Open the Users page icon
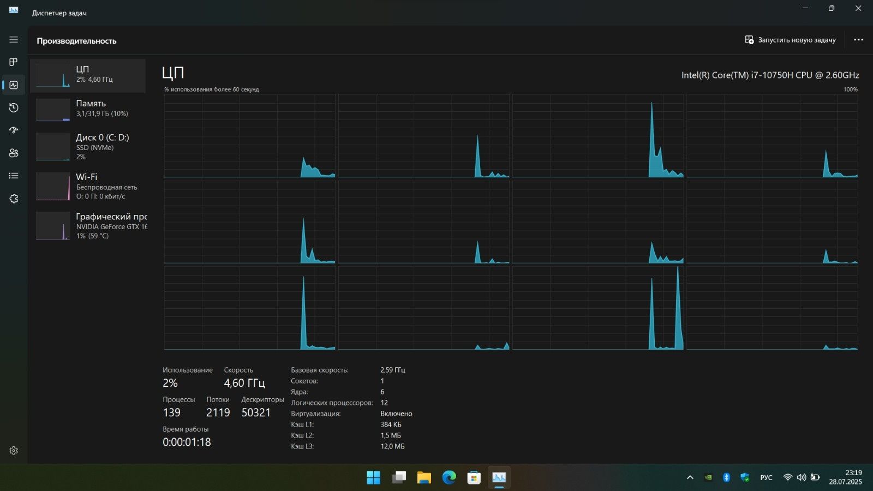The image size is (873, 491). pyautogui.click(x=14, y=153)
